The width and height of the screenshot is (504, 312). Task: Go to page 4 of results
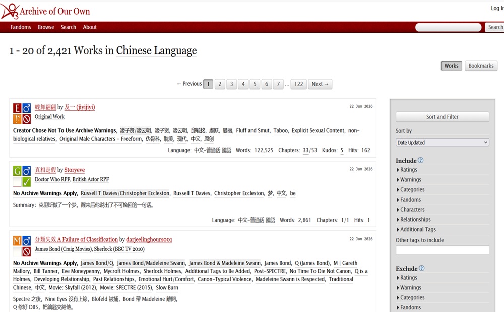click(x=243, y=84)
